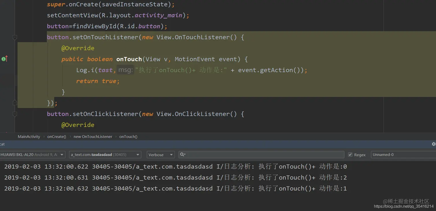Image resolution: width=436 pixels, height=211 pixels.
Task: Focus the logcat search input field
Action: click(261, 155)
